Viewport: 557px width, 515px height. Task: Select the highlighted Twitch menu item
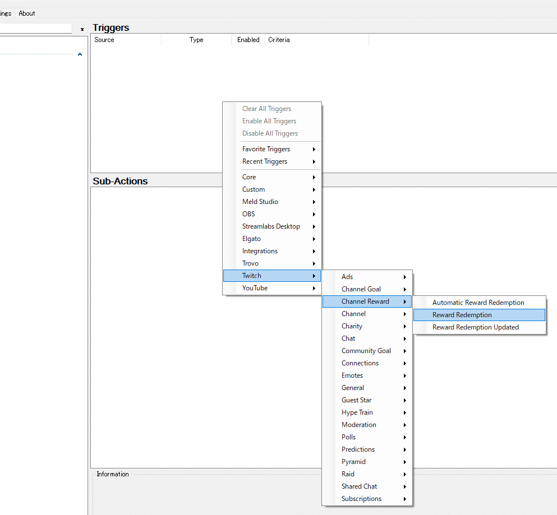[272, 276]
